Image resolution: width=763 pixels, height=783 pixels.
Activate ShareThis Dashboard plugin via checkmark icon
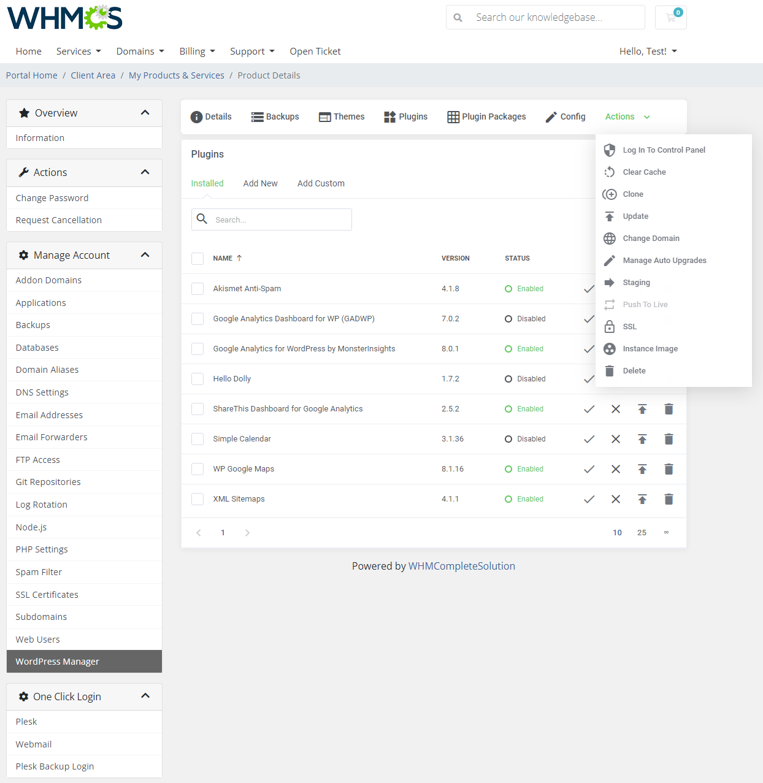pyautogui.click(x=589, y=409)
